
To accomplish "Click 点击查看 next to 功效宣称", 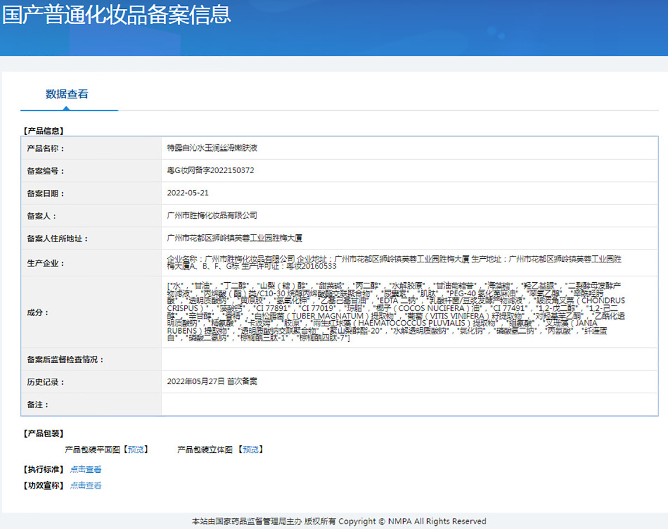I will (86, 486).
